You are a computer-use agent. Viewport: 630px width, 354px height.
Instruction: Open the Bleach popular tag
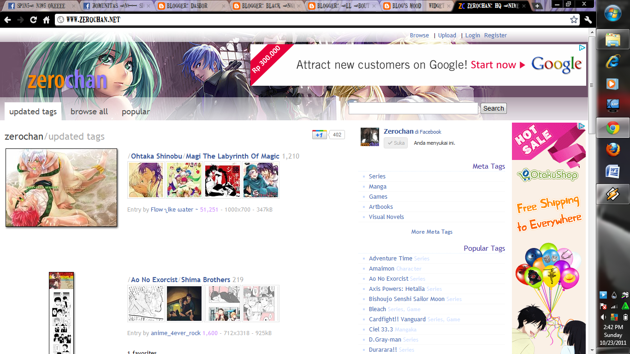pos(377,309)
